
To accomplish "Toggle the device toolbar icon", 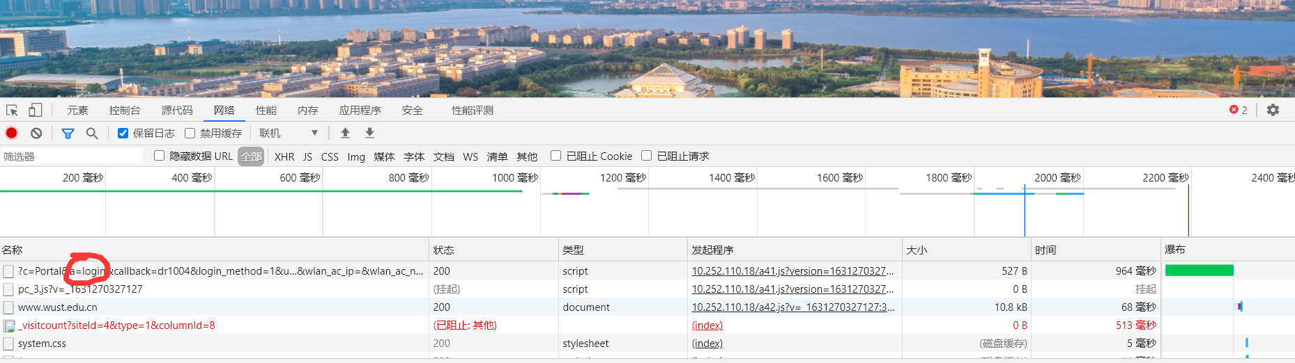I will click(x=36, y=110).
